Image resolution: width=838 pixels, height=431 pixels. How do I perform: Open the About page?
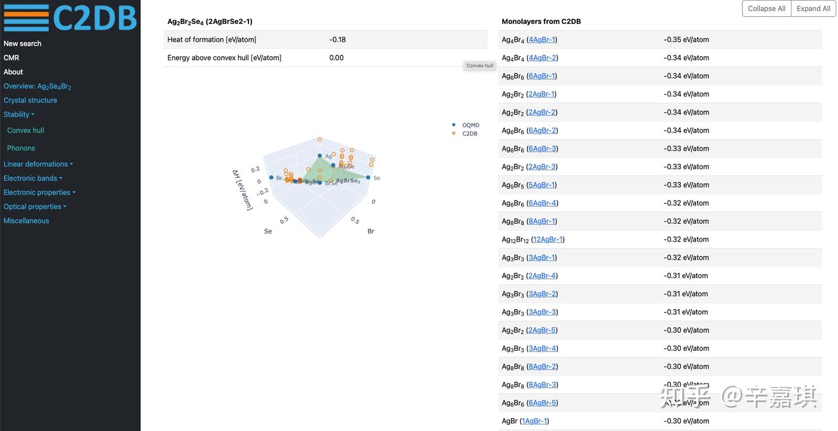(x=13, y=72)
